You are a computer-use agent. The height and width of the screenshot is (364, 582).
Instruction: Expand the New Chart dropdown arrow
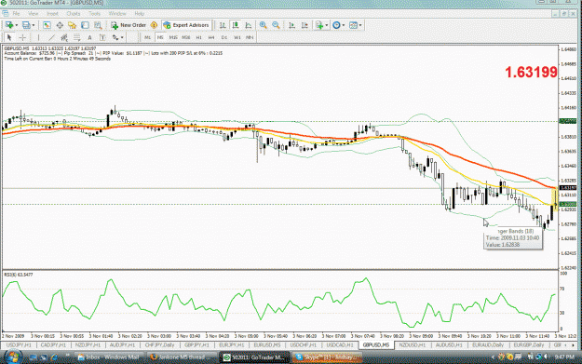point(17,25)
